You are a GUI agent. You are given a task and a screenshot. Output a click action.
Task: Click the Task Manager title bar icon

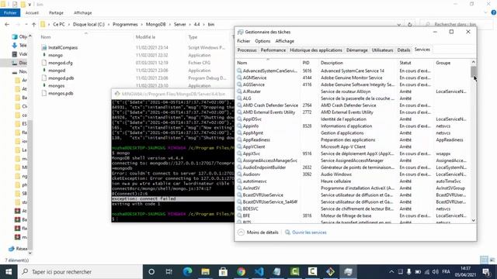click(240, 32)
